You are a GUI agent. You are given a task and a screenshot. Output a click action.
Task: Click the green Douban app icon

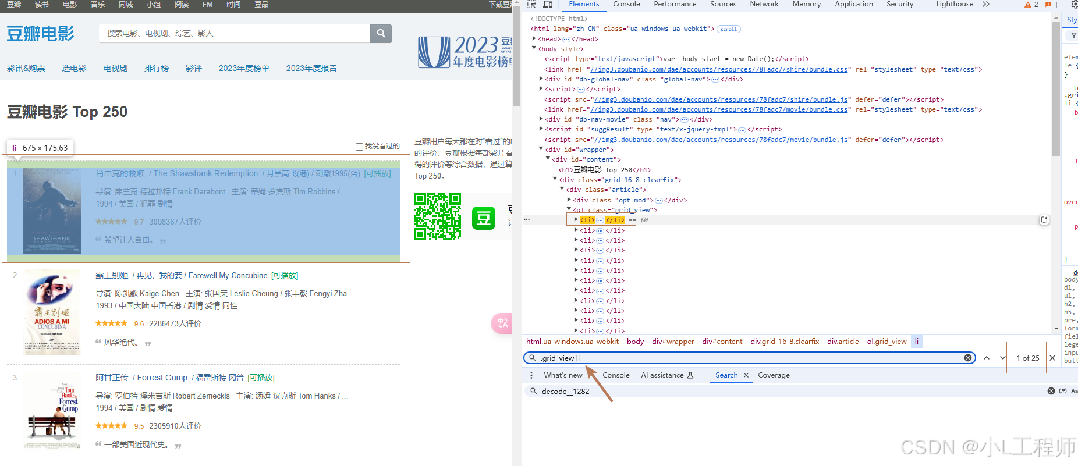484,218
